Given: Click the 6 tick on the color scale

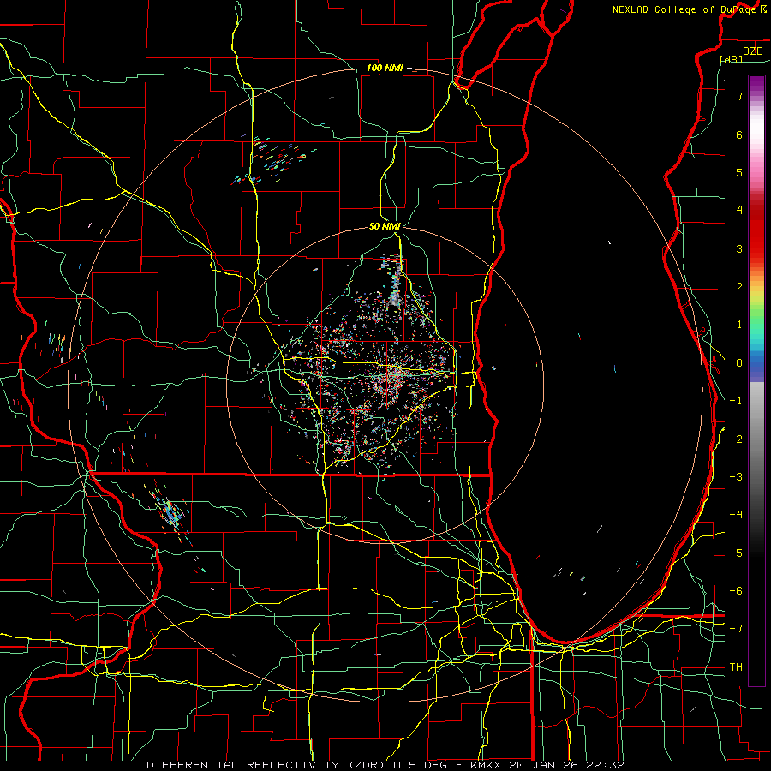Looking at the screenshot, I should (739, 134).
